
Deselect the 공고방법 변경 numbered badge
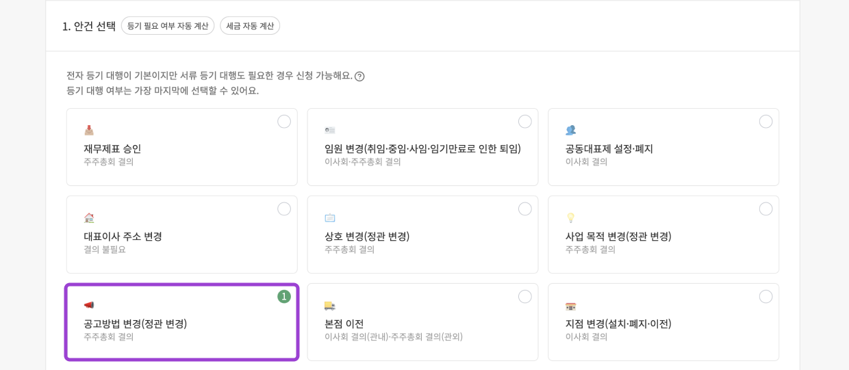point(284,297)
